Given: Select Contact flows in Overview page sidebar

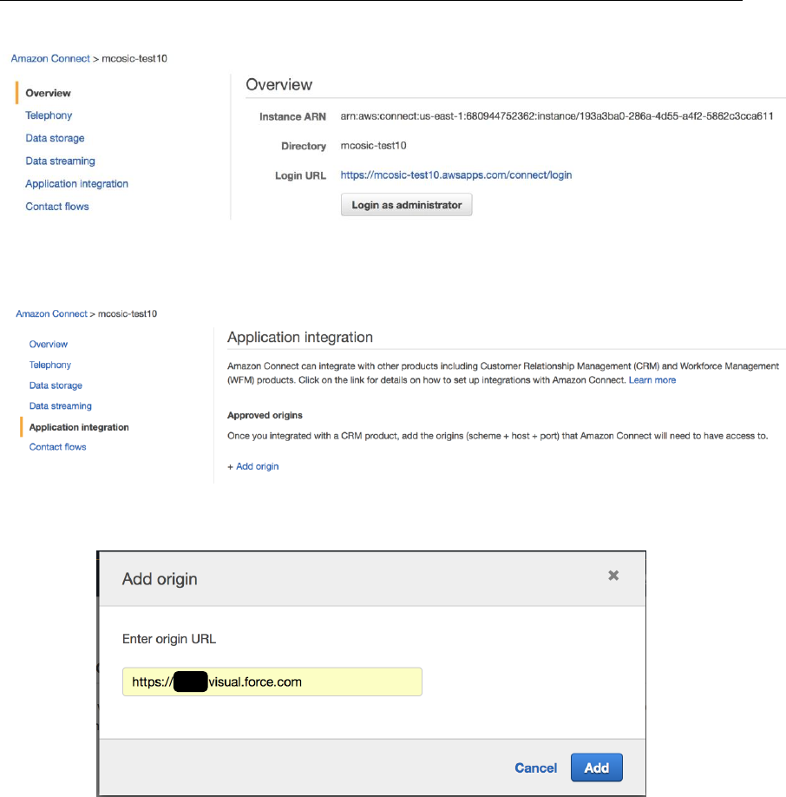Looking at the screenshot, I should (x=57, y=207).
